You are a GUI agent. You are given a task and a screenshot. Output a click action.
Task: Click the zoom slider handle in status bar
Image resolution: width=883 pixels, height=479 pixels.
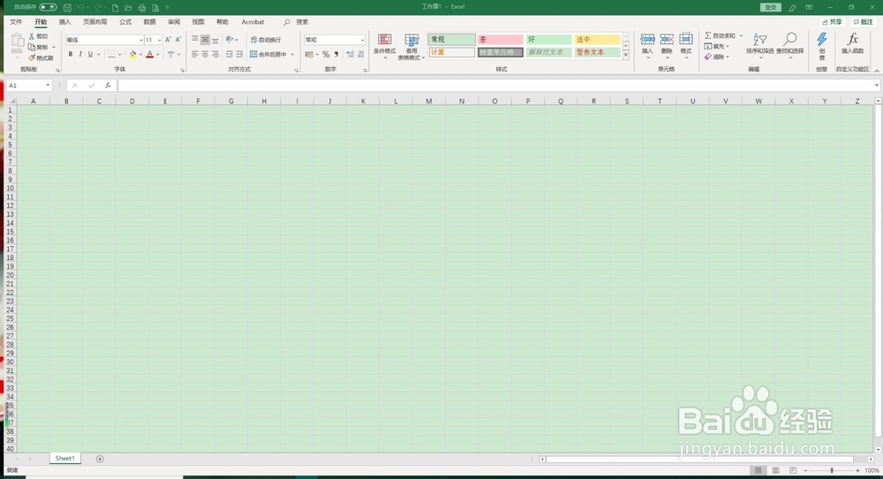832,470
